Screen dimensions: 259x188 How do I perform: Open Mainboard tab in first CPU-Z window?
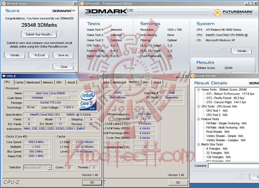click(x=33, y=83)
